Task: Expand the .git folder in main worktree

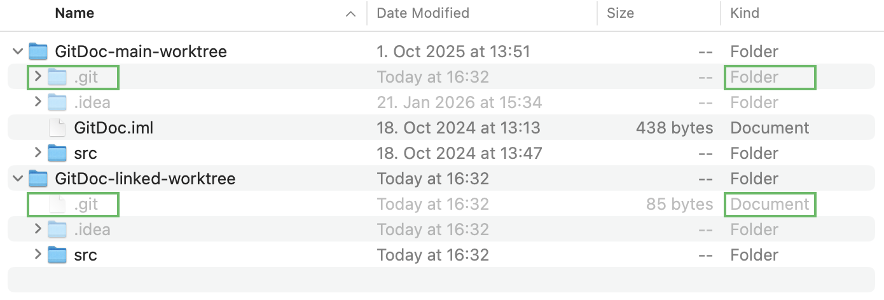Action: pos(38,77)
